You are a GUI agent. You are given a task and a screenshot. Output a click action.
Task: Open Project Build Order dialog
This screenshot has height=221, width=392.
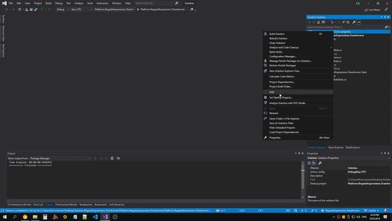281,87
